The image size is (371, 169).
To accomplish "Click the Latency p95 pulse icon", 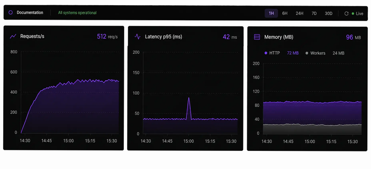I will click(138, 37).
